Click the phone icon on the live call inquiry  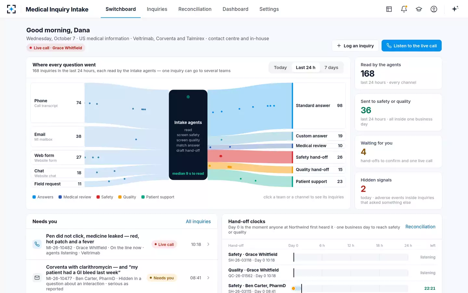coord(37,244)
